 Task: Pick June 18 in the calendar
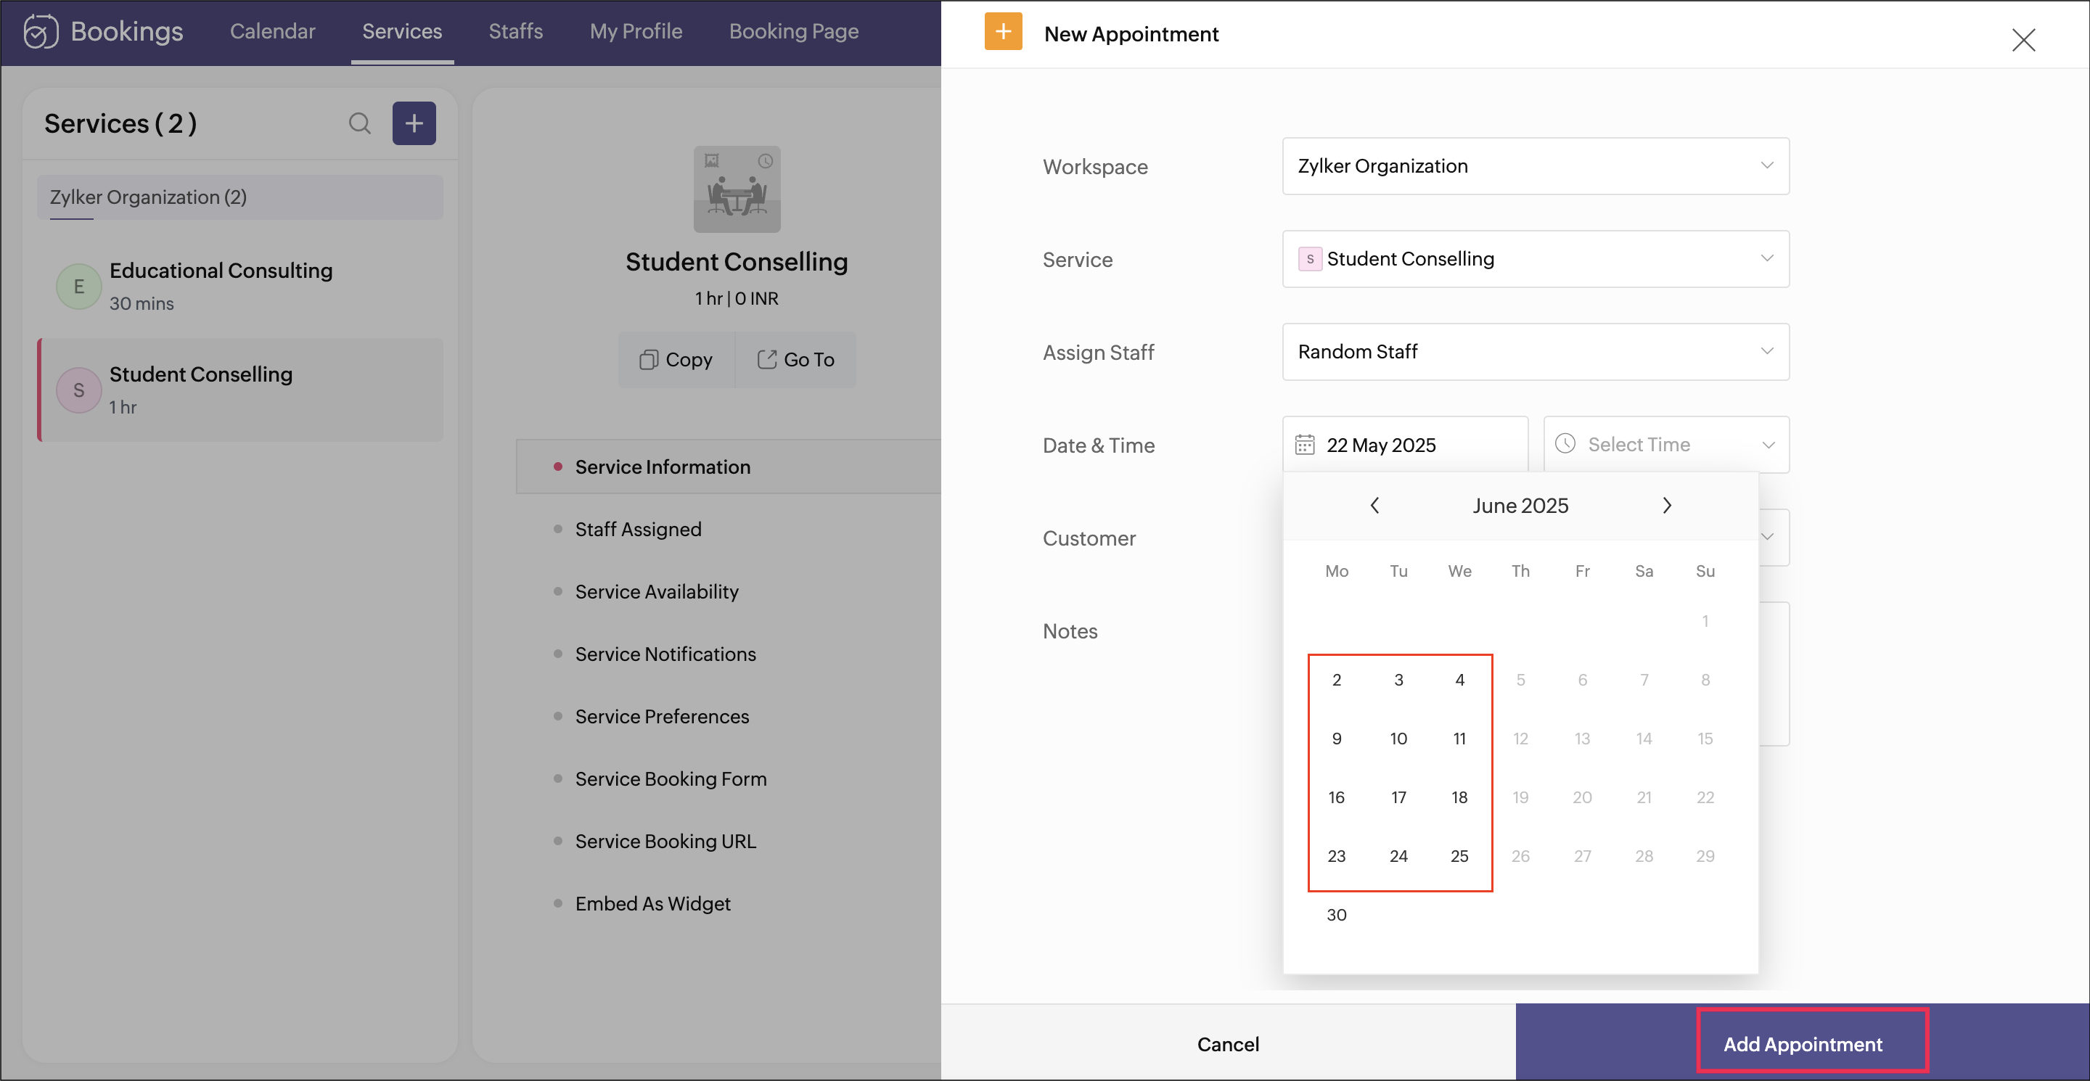coord(1459,798)
